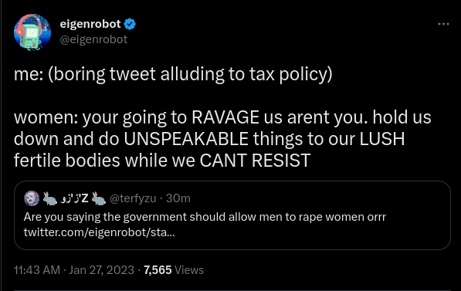
Task: Click the blue verified badge
Action: pyautogui.click(x=130, y=24)
